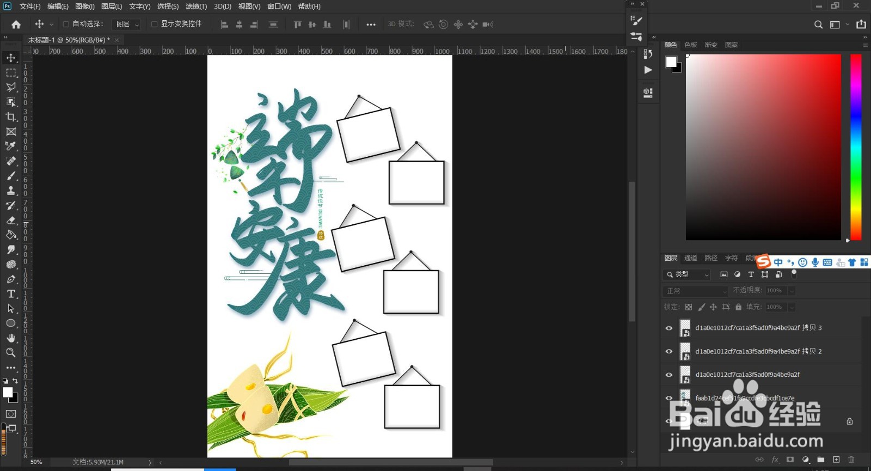Select the Path Selection tool
871x471 pixels.
[11, 308]
